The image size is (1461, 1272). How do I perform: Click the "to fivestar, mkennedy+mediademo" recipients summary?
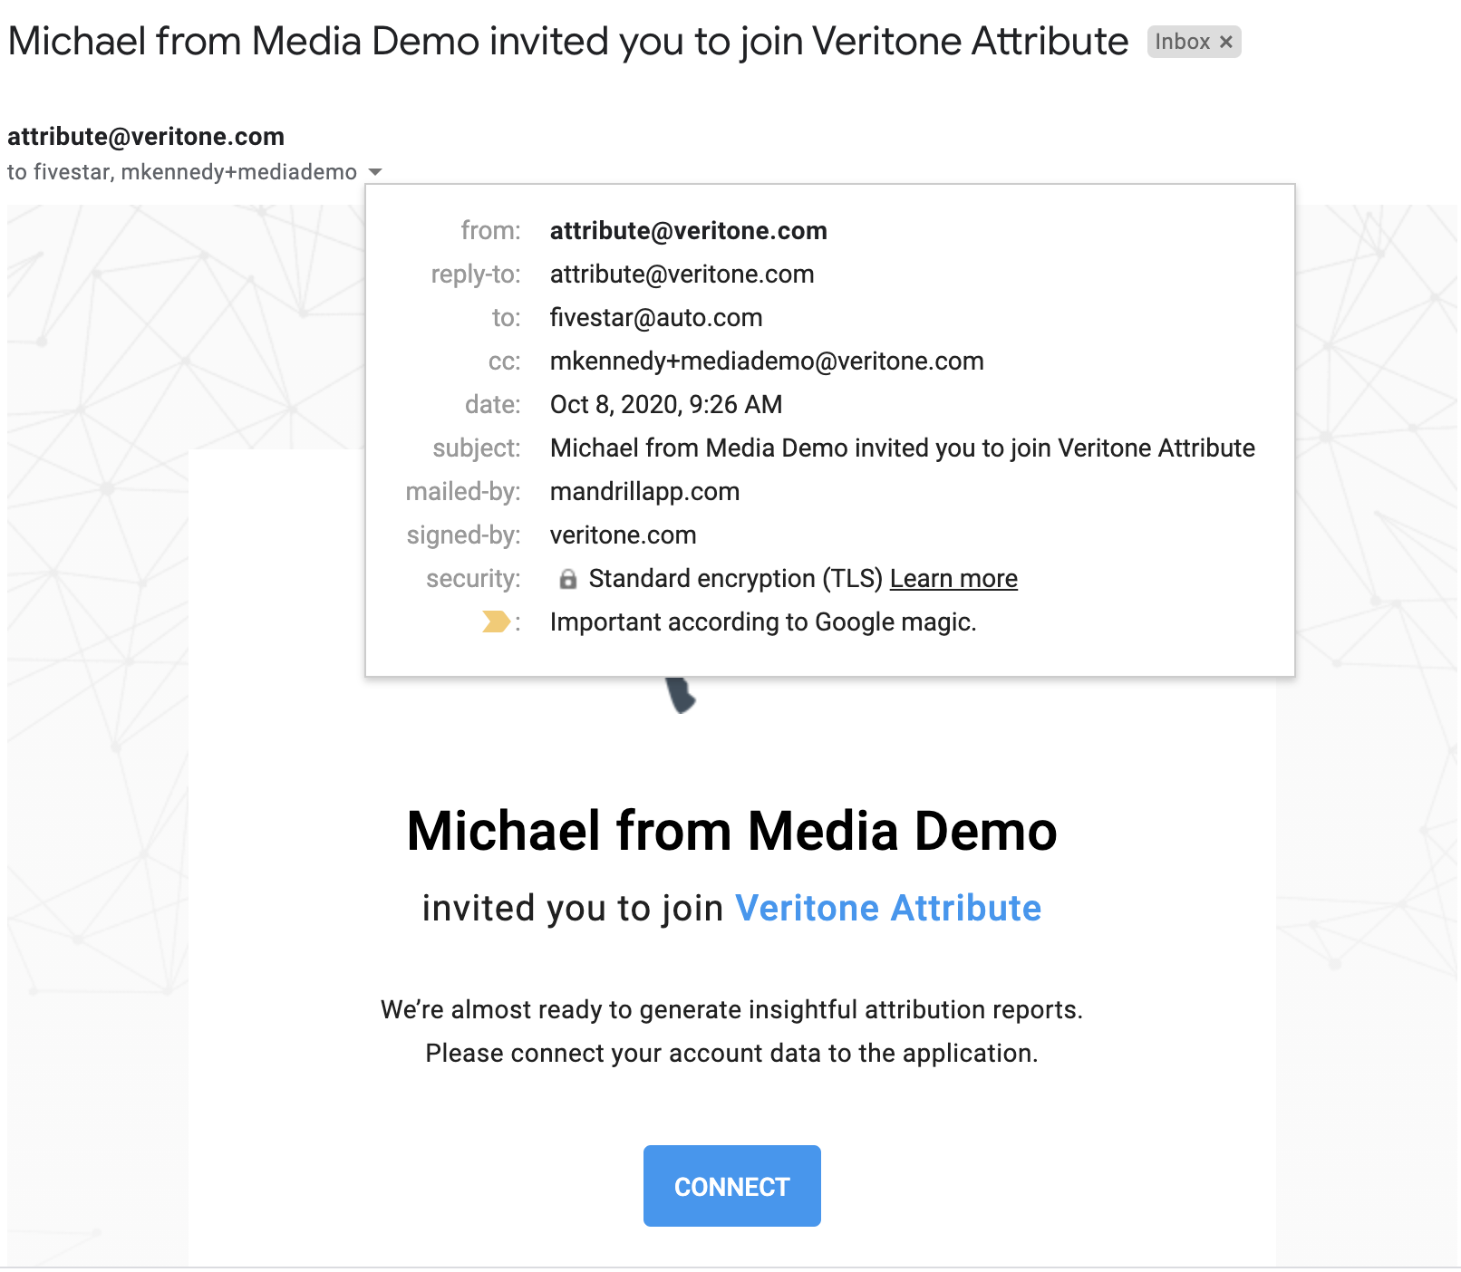pos(181,172)
